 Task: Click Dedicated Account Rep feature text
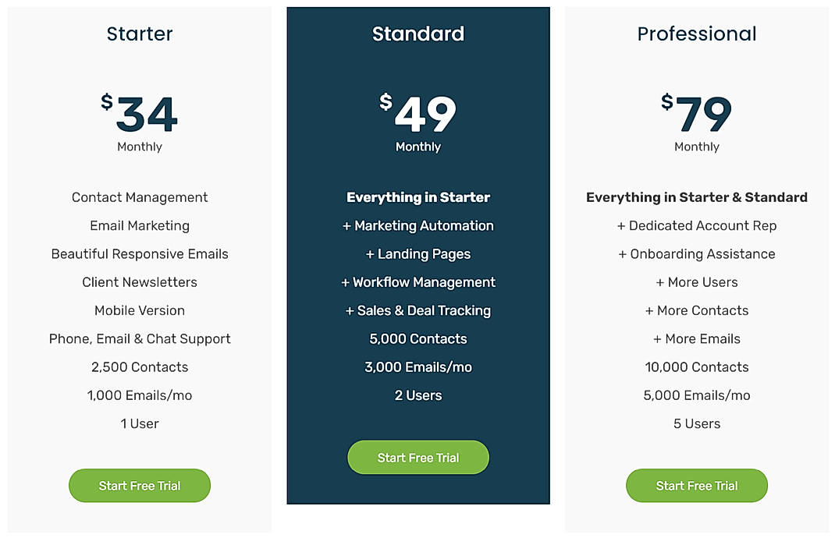pyautogui.click(x=696, y=225)
